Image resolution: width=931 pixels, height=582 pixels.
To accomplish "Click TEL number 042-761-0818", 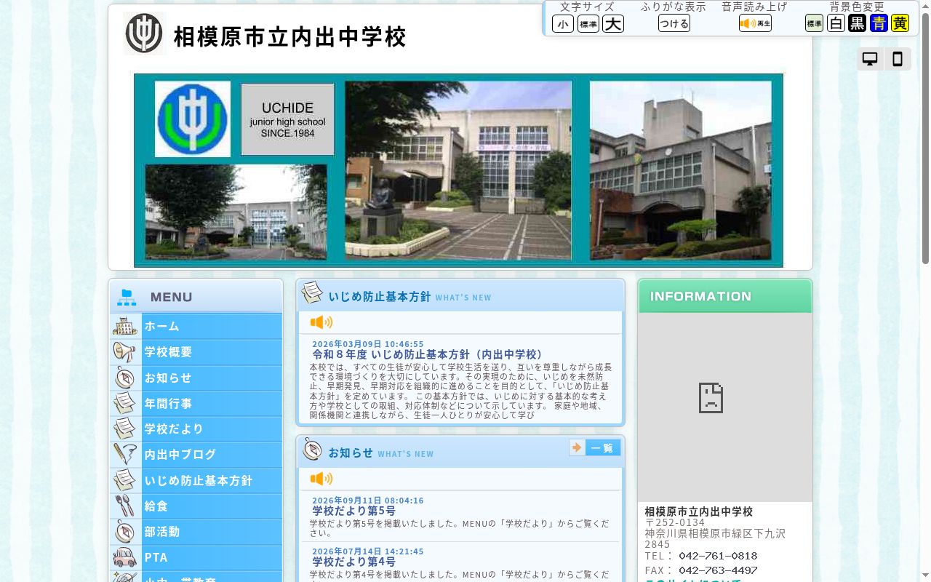I will [718, 556].
